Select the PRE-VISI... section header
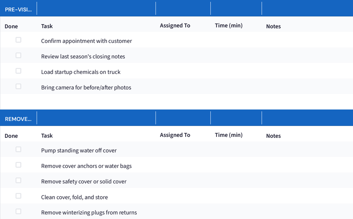 click(x=18, y=9)
